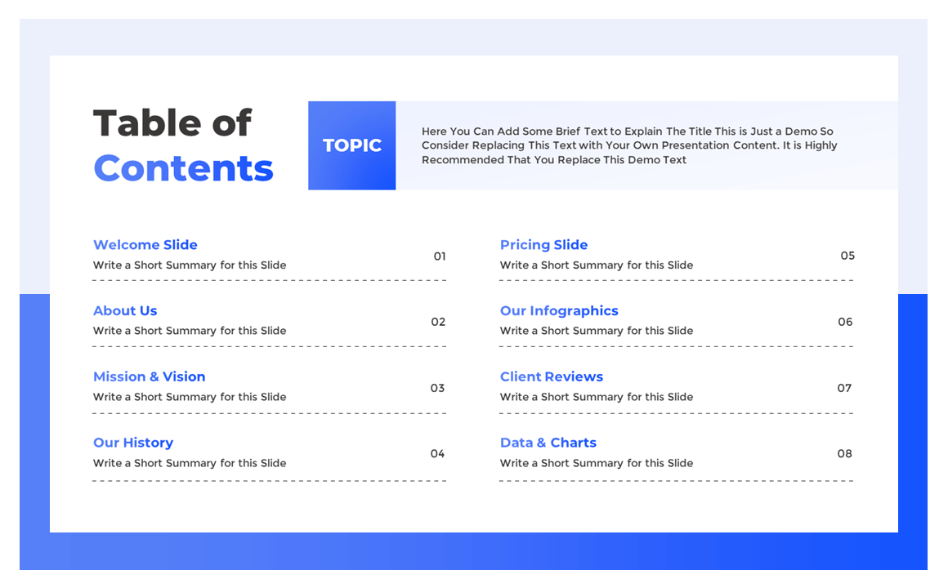Click page number 06
The width and height of the screenshot is (948, 588).
tap(845, 322)
